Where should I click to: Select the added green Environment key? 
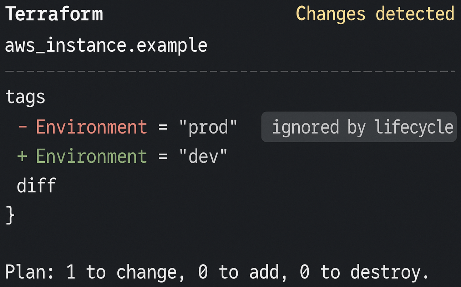pos(91,156)
